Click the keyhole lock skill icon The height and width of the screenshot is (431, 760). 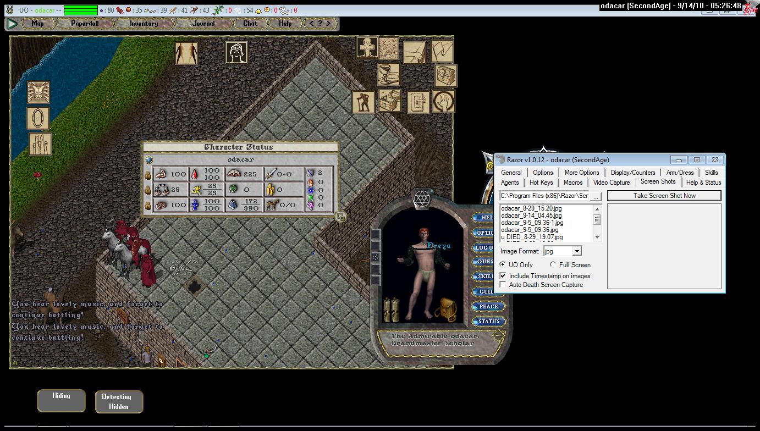pyautogui.click(x=418, y=102)
